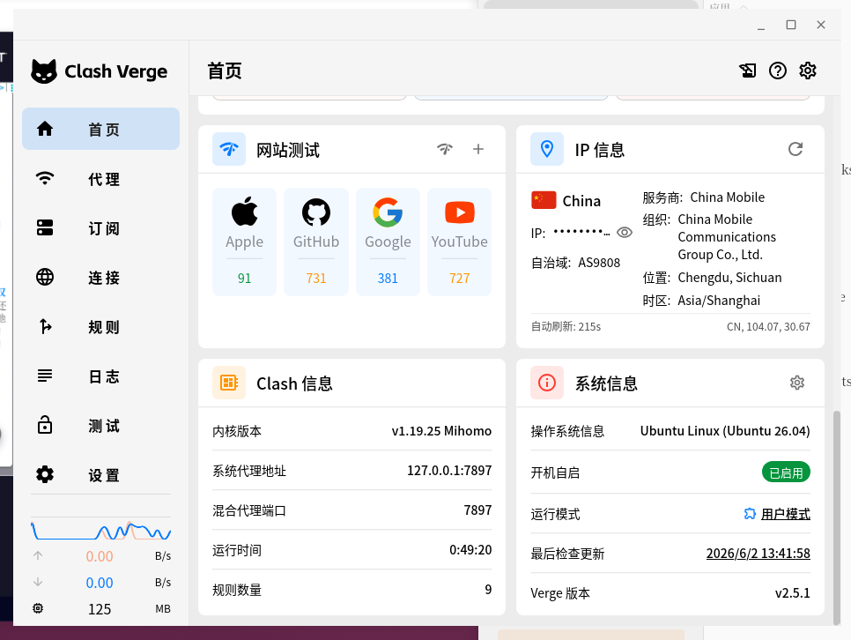Open 系统信息 card settings gear
The height and width of the screenshot is (640, 851).
point(796,383)
